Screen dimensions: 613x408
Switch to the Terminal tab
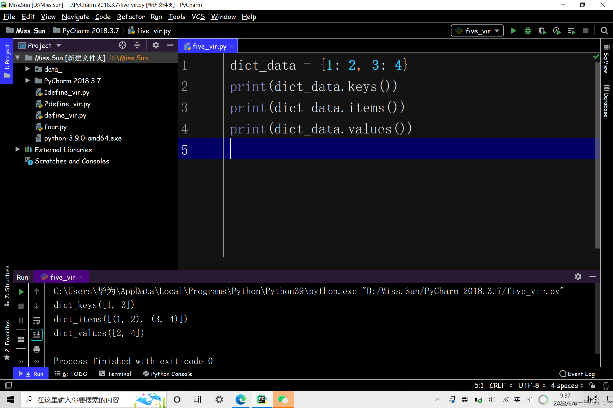(x=115, y=374)
